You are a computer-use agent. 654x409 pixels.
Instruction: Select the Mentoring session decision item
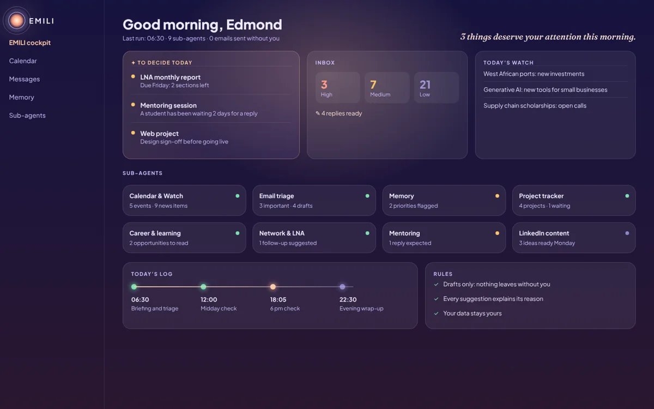point(211,109)
